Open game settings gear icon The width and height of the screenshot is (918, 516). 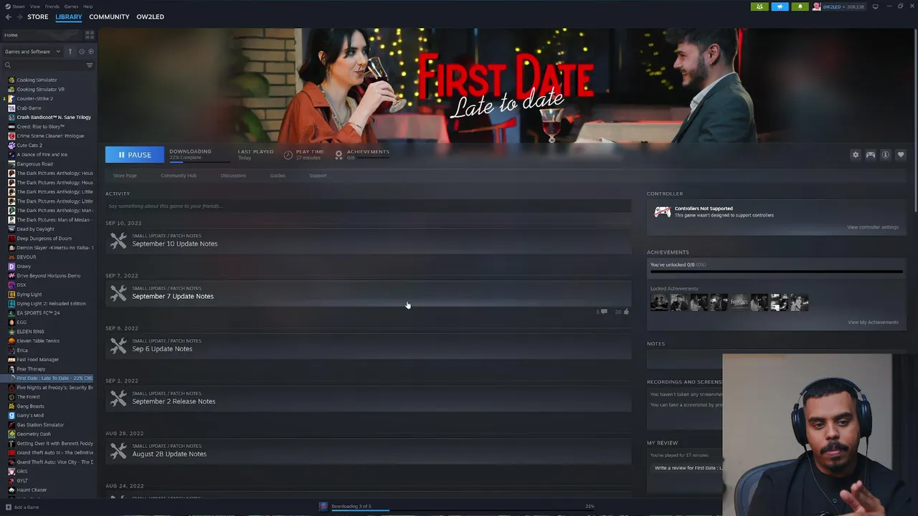click(855, 155)
